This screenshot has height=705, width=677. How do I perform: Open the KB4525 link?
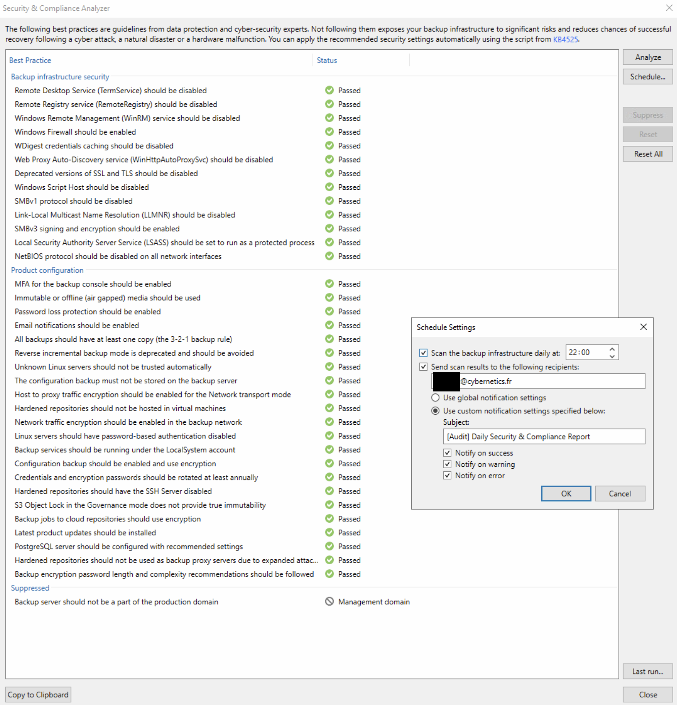(565, 39)
